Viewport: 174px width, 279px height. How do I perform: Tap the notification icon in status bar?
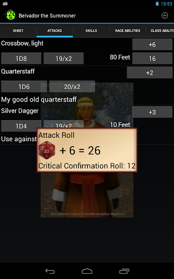[x=5, y=4]
